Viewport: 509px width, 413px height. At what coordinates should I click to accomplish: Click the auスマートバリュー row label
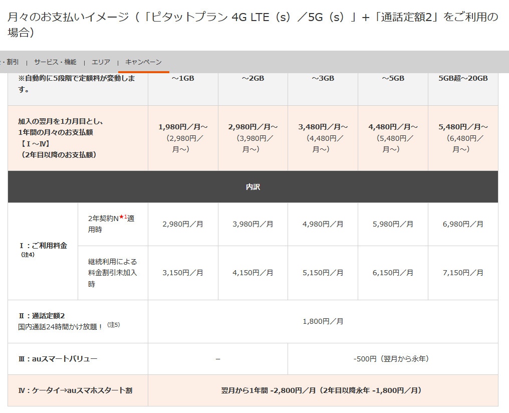(x=58, y=359)
